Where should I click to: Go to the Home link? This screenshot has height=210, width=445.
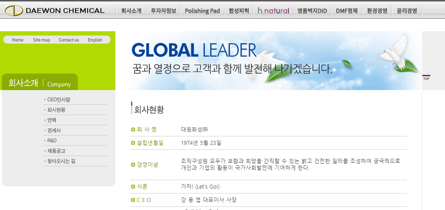[17, 40]
